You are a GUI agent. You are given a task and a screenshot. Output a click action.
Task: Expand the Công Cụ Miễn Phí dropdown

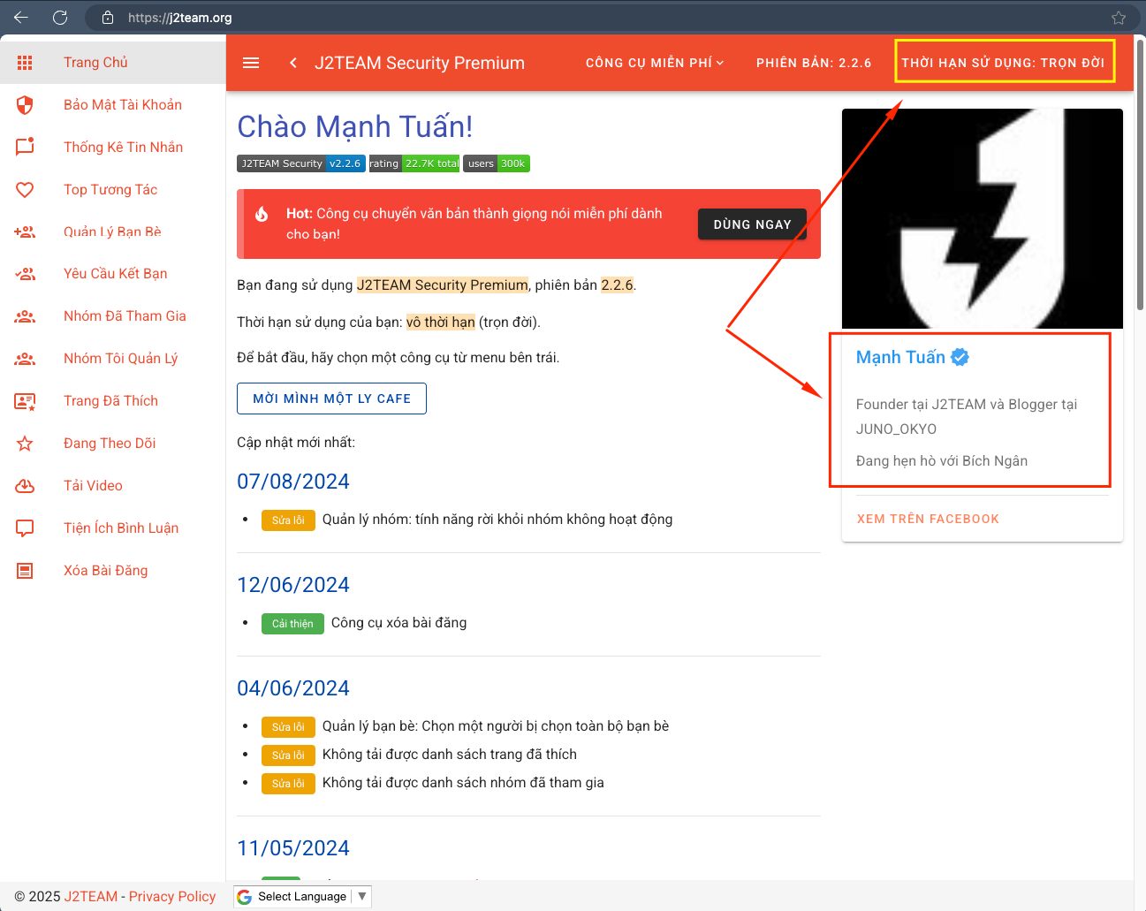pos(655,63)
